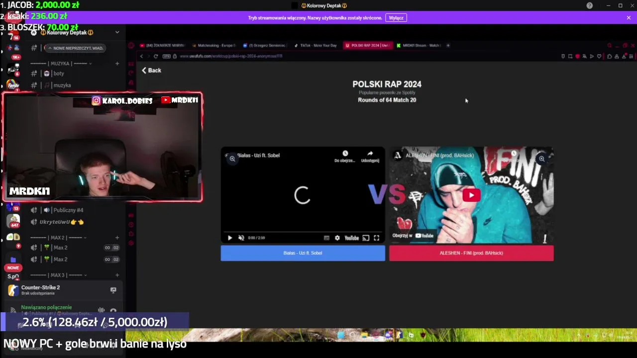Open the Counter-Strike 2 activity panel
The height and width of the screenshot is (358, 637).
click(62, 290)
